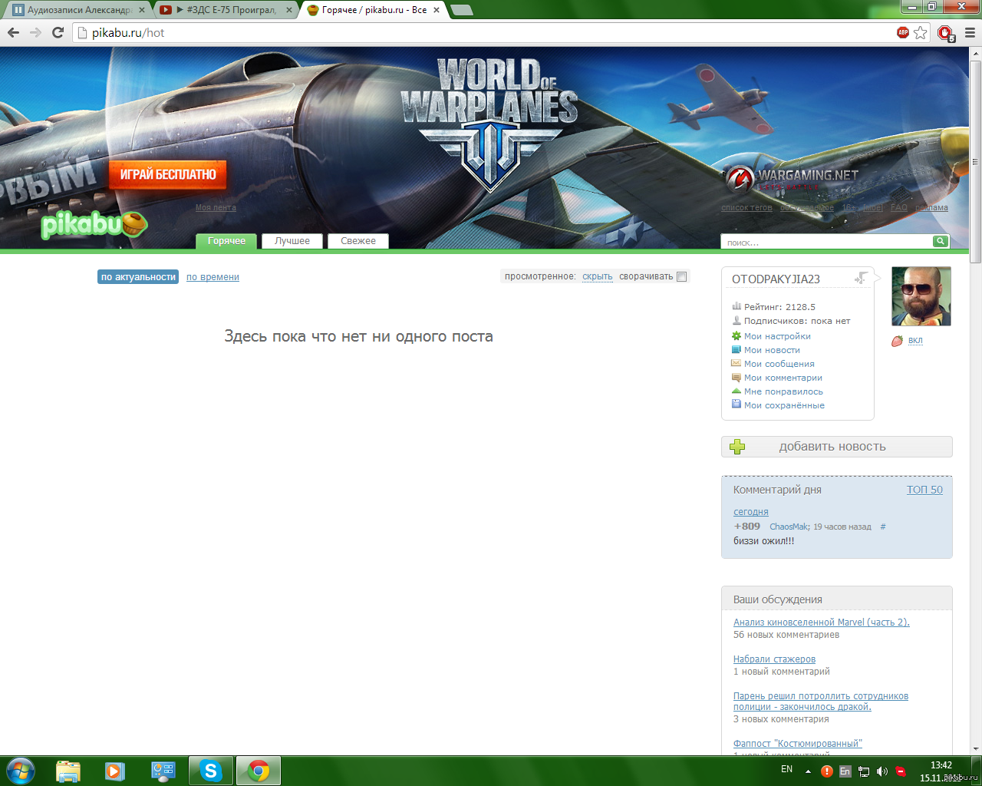Click the orange warning tray icon

pyautogui.click(x=827, y=771)
